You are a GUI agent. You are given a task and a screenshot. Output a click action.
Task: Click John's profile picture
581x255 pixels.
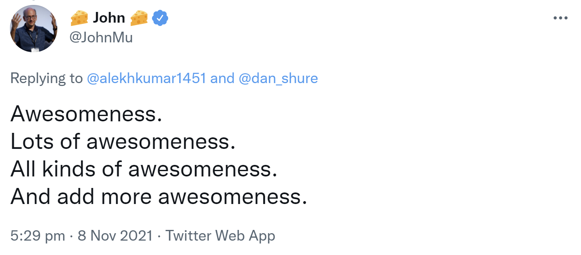[x=34, y=28]
